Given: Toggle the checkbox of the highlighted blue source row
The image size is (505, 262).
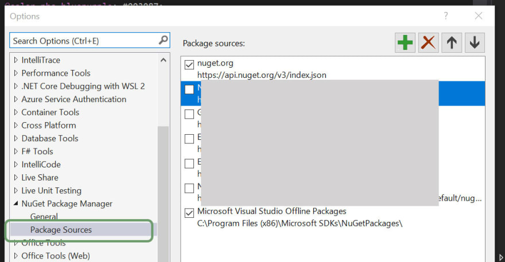Looking at the screenshot, I should (189, 89).
